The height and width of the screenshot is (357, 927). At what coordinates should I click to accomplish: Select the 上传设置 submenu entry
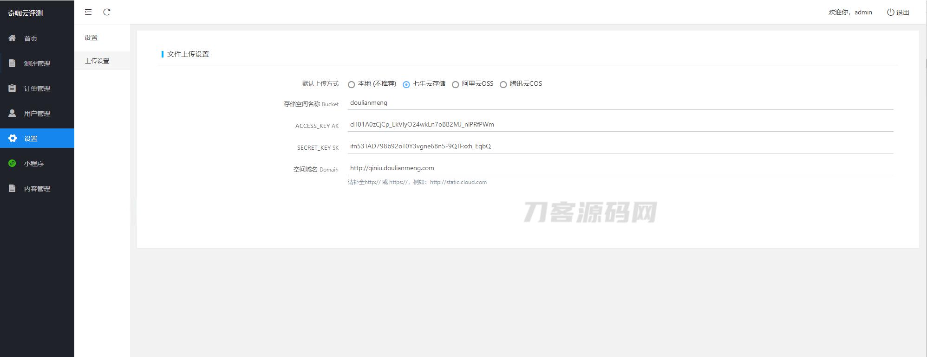click(102, 61)
